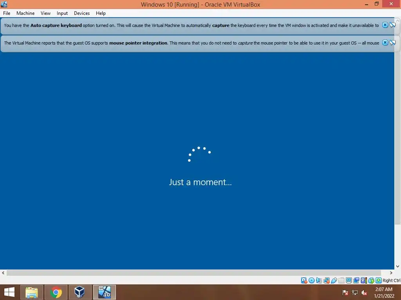Screen dimensions: 401x300
Task: Click the optical drive status icon
Action: coord(311,280)
